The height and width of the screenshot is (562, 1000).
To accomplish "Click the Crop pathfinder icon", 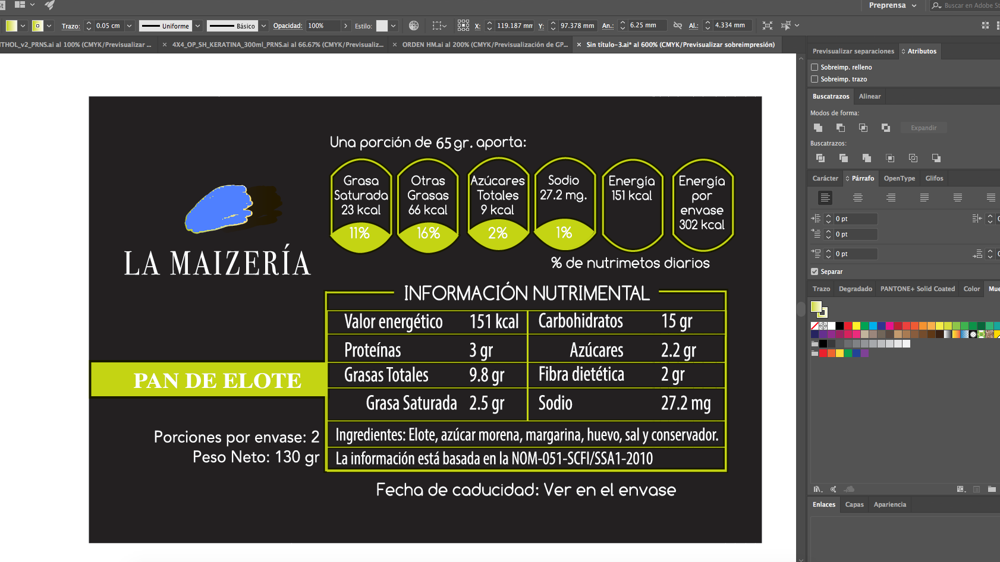I will click(890, 158).
